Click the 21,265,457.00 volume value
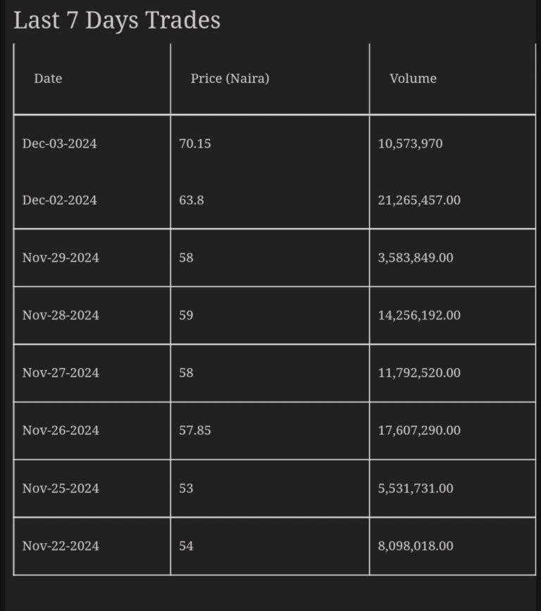Image resolution: width=541 pixels, height=611 pixels. tap(419, 201)
